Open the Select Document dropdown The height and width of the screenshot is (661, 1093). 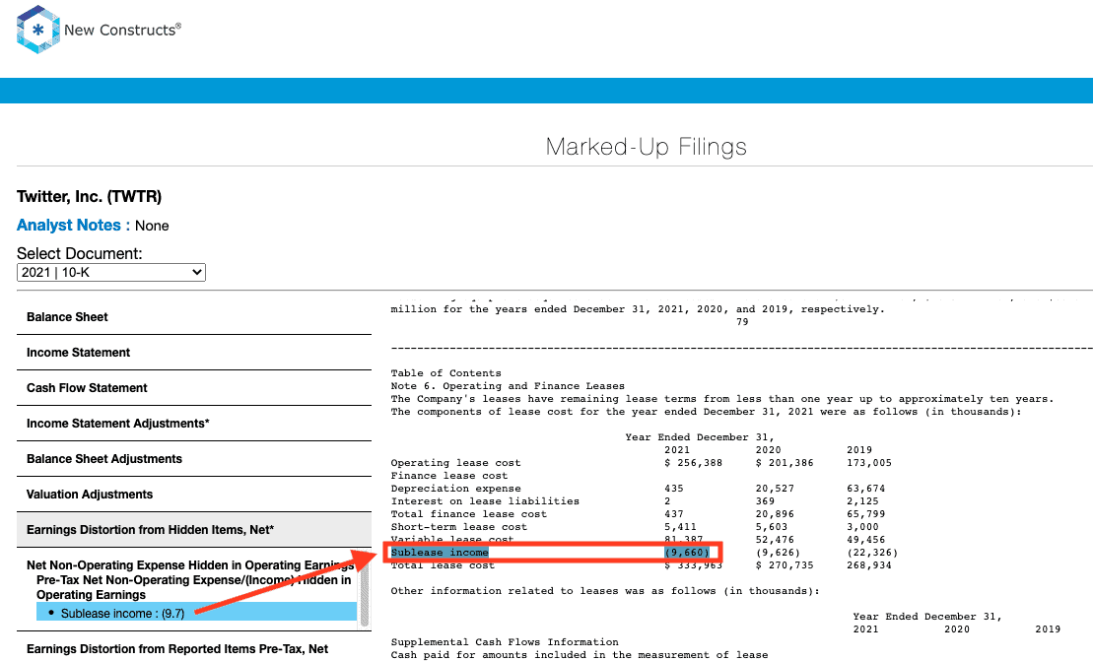pos(110,272)
